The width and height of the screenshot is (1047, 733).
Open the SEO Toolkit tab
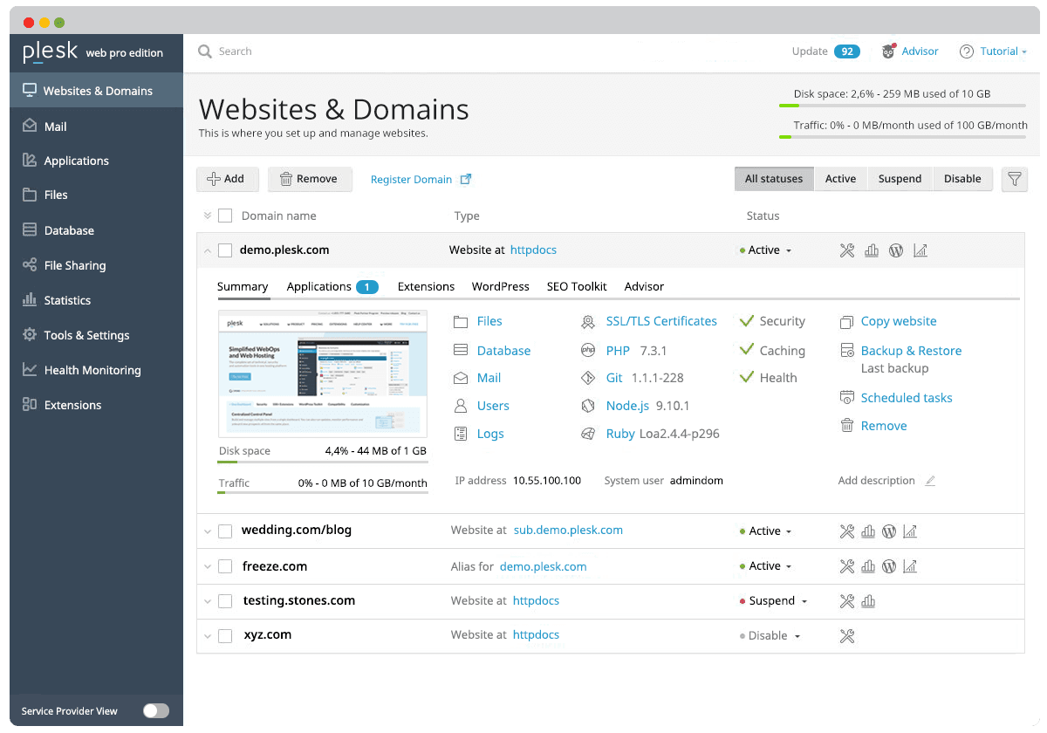(x=577, y=286)
